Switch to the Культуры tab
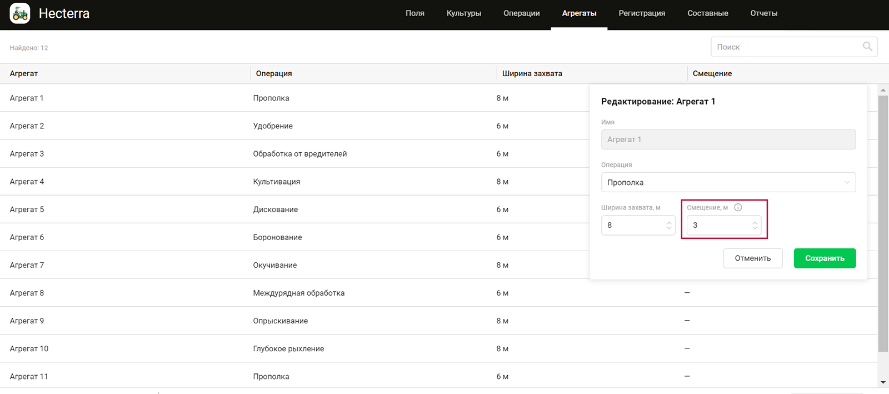 [x=463, y=13]
